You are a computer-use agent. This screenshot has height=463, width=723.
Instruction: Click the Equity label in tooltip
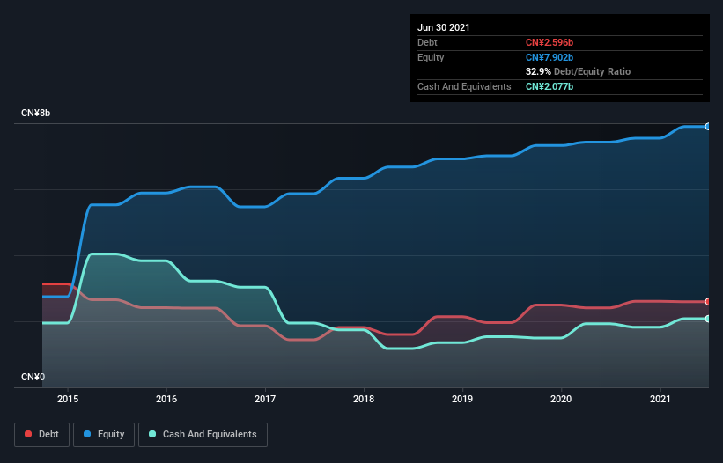[431, 57]
